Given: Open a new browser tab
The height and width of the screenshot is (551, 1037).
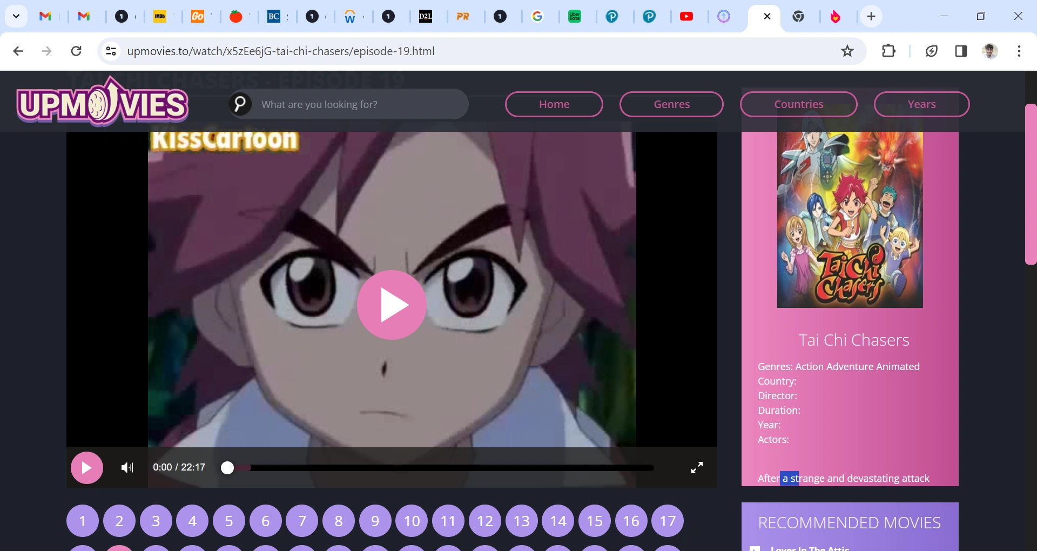Looking at the screenshot, I should pos(871,16).
